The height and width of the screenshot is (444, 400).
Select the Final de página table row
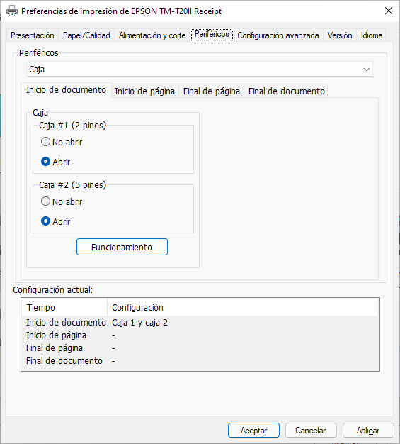(x=200, y=348)
